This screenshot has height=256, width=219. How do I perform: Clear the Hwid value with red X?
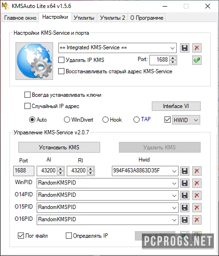pyautogui.click(x=197, y=171)
